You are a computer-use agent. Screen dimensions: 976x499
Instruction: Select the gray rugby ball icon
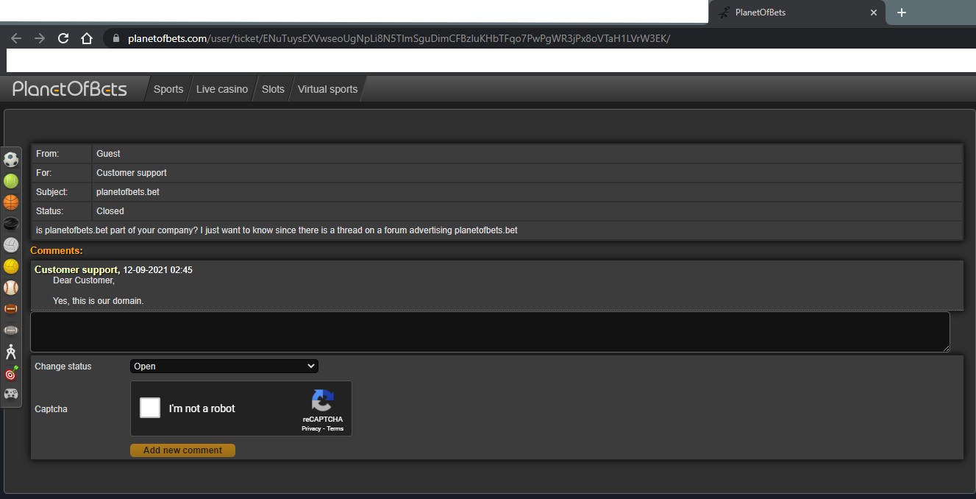[11, 330]
